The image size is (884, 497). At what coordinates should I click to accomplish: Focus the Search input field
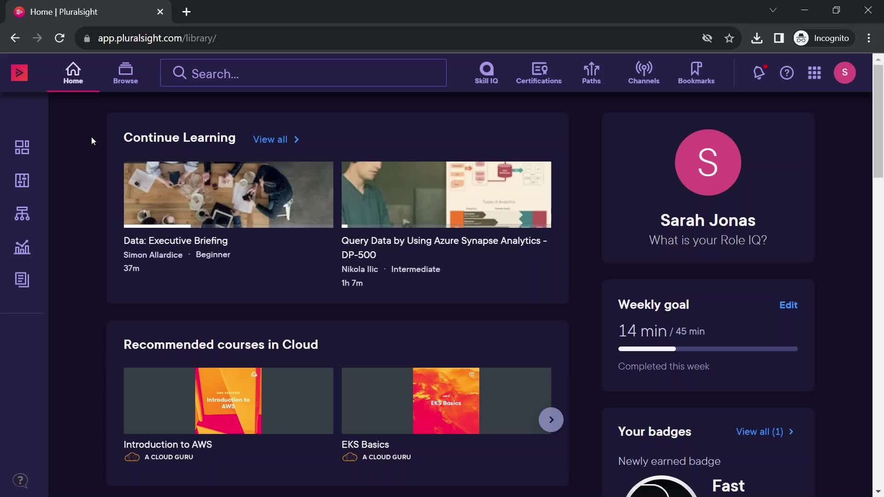(x=303, y=73)
